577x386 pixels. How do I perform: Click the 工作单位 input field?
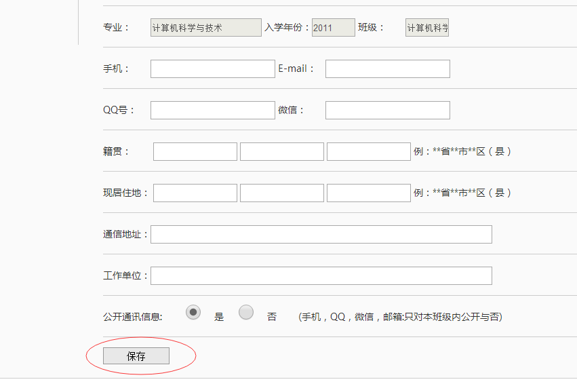[321, 276]
